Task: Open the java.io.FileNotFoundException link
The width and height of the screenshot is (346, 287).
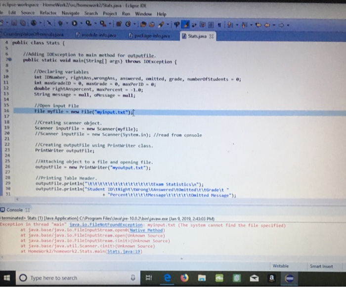Action: (x=106, y=225)
